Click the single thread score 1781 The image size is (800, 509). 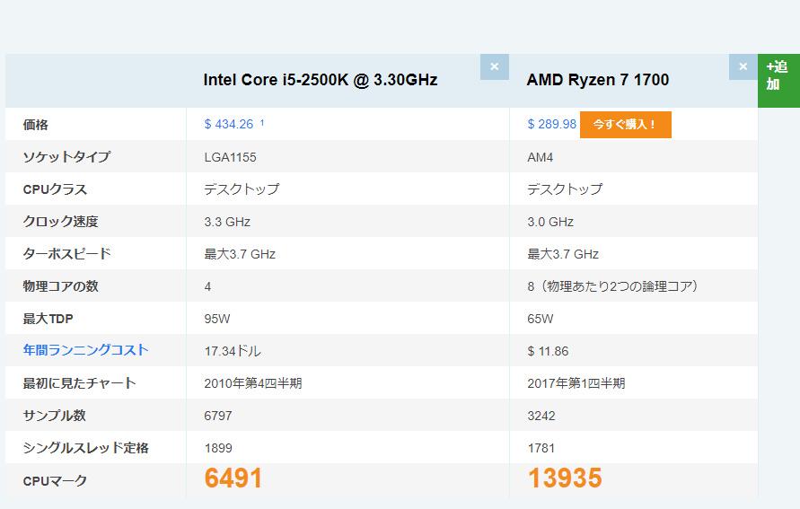tap(541, 448)
